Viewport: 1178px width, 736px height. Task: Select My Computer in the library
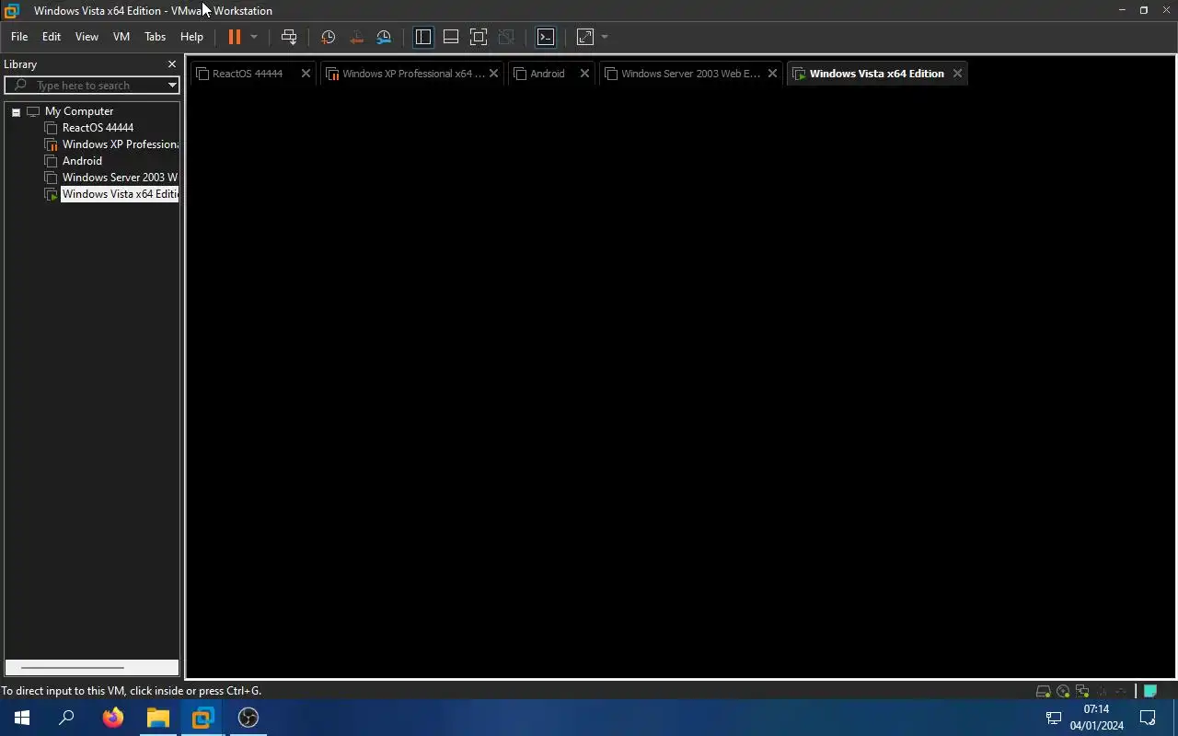79,111
